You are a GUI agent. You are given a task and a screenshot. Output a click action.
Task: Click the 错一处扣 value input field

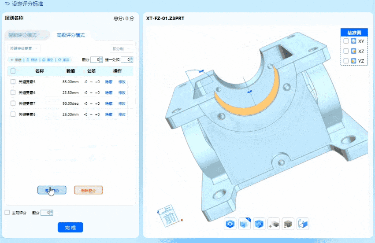126,60
